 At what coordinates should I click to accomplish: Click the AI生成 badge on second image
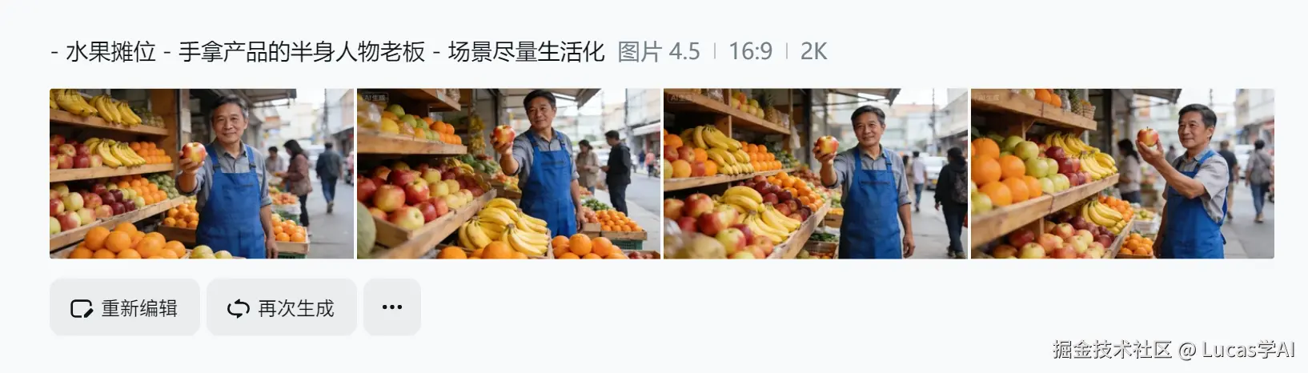[375, 98]
